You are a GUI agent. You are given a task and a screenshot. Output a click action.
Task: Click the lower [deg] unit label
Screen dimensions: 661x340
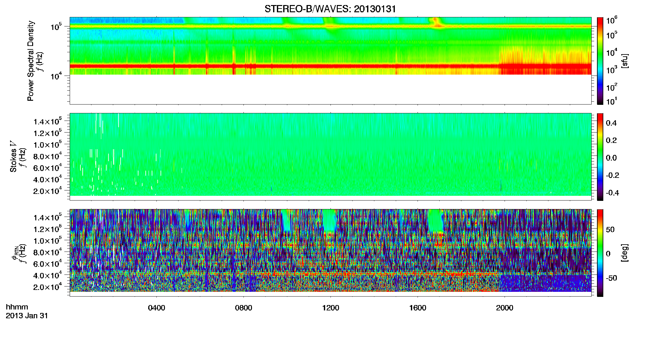(x=625, y=253)
